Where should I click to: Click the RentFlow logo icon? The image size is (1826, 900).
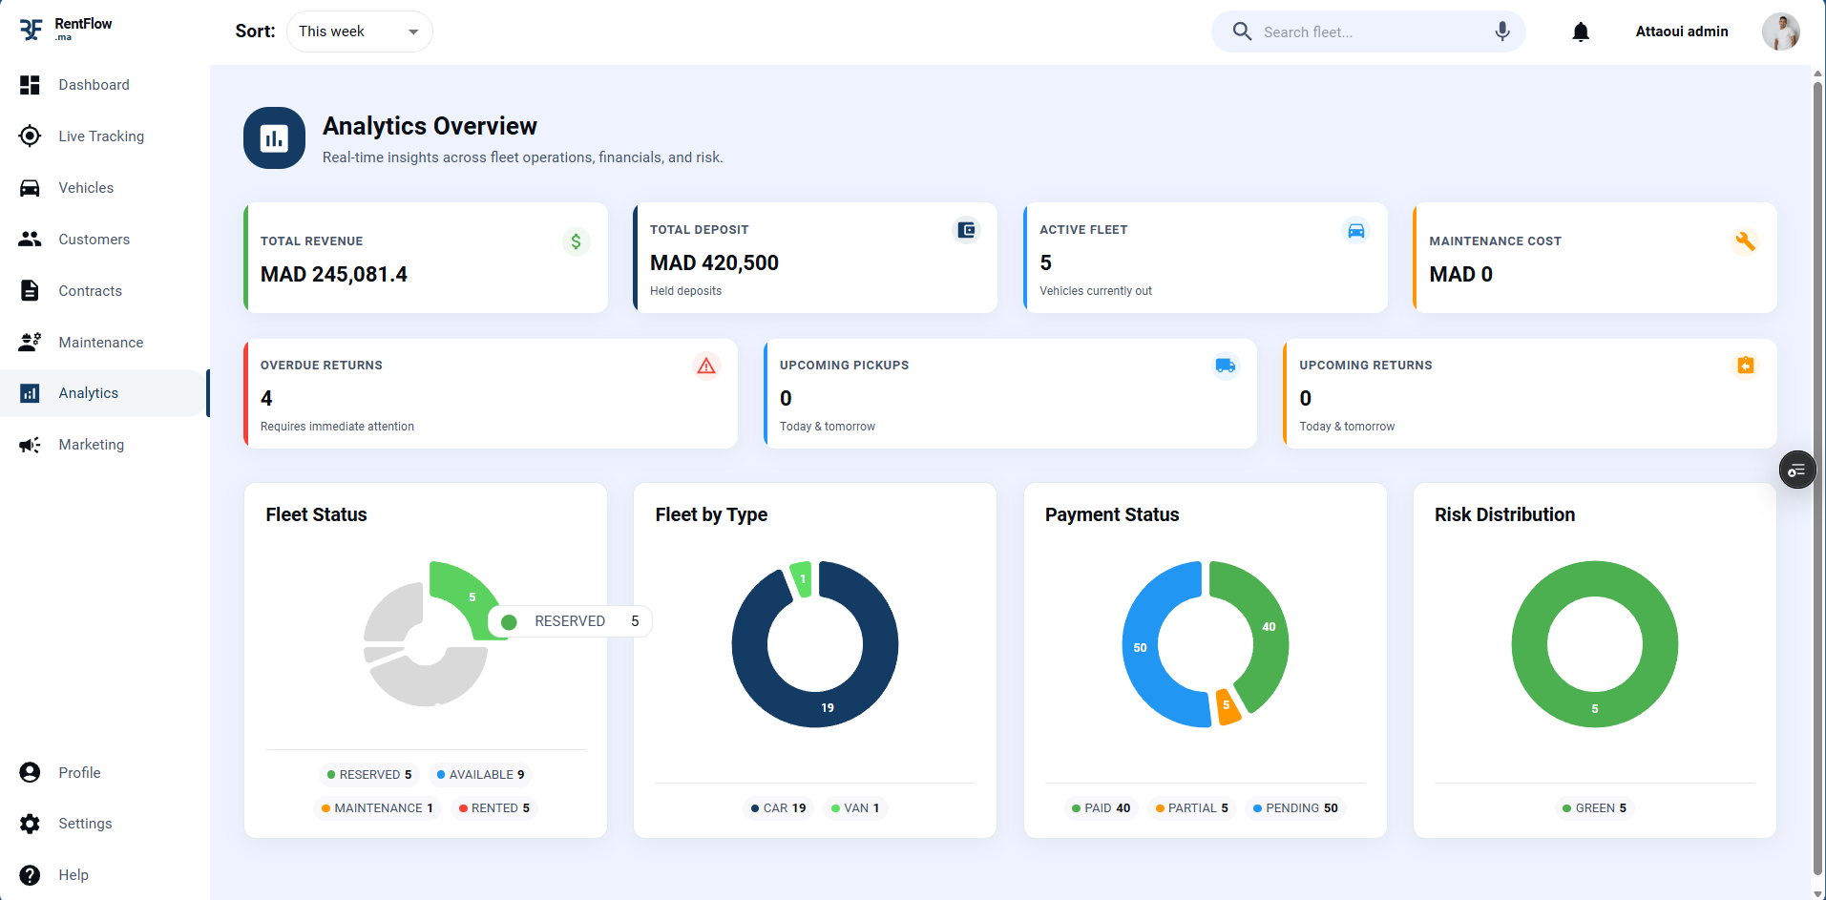pyautogui.click(x=31, y=31)
